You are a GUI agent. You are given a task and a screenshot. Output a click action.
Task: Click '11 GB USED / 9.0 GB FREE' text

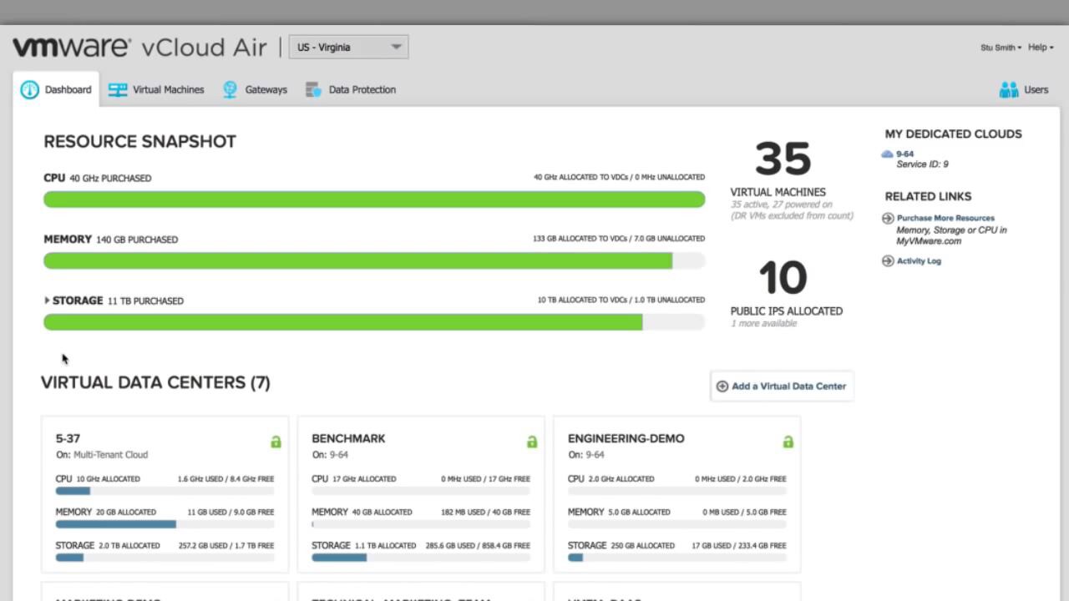tap(231, 513)
